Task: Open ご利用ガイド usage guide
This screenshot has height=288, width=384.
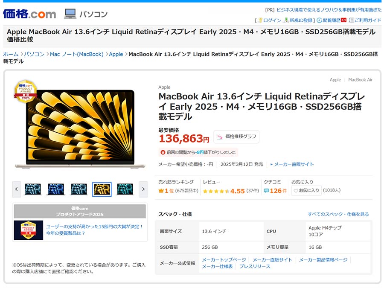Action: coord(368,20)
